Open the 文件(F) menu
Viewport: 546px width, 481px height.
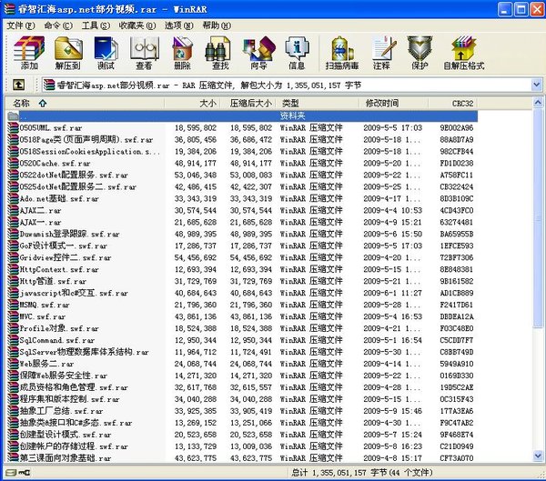point(21,25)
